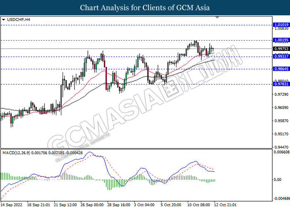This screenshot has width=290, height=207.
Task: Click the current price label 0.99753
Action: (281, 48)
